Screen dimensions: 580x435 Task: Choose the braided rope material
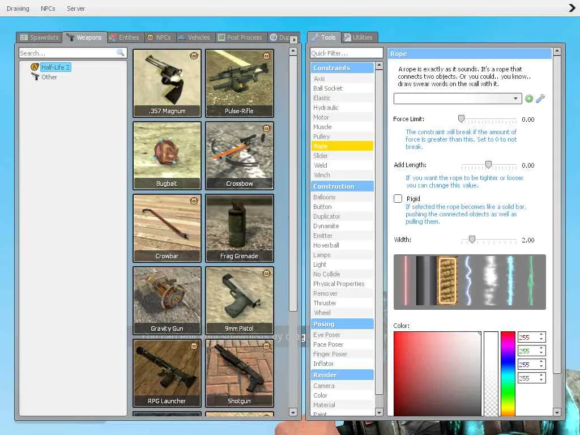coord(447,281)
